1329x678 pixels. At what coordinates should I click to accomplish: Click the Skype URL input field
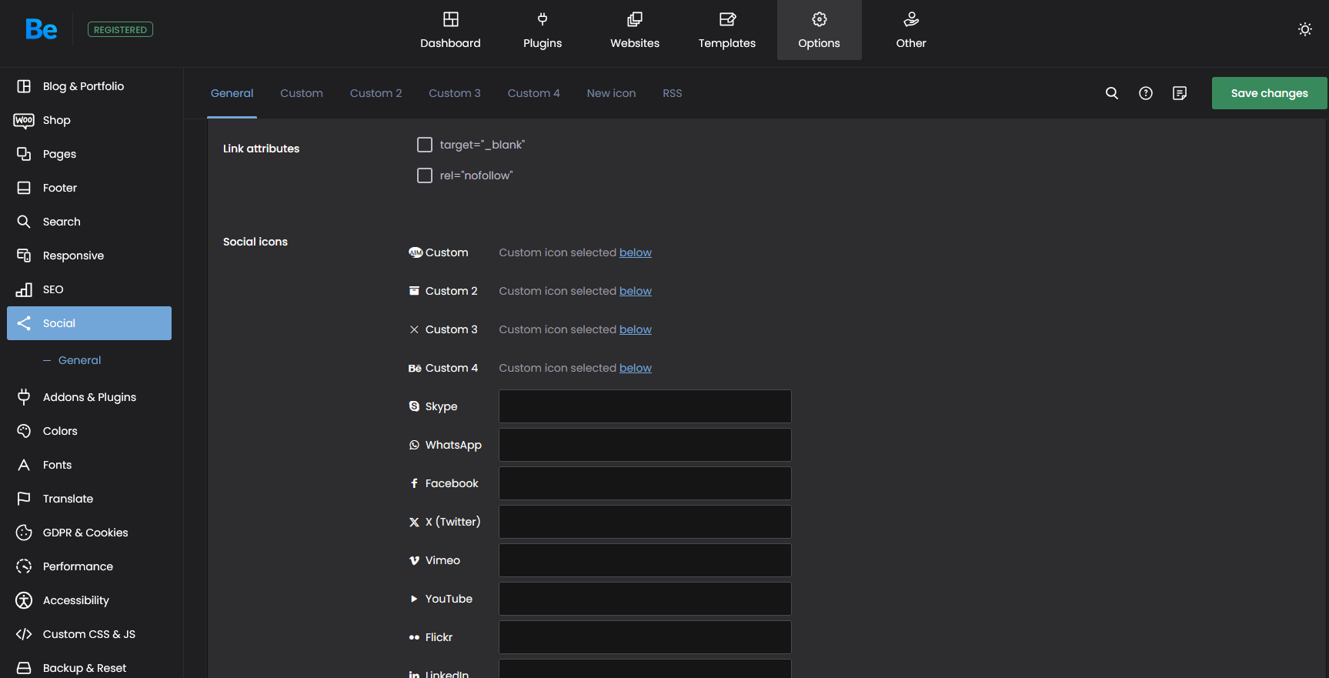point(645,406)
